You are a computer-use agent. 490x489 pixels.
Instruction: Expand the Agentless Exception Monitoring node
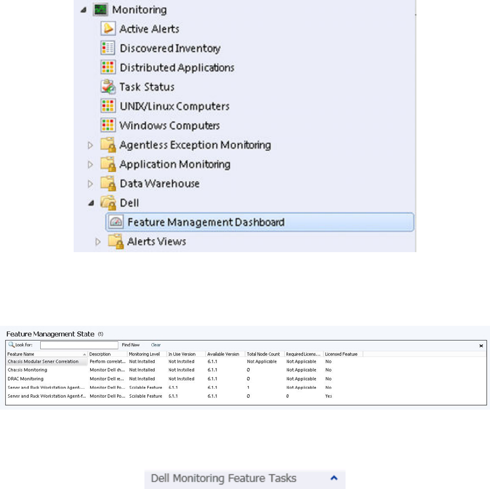(90, 145)
